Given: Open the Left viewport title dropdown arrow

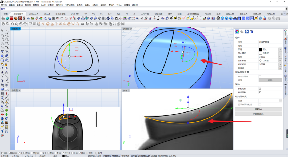Looking at the screenshot, I should click(x=129, y=90).
